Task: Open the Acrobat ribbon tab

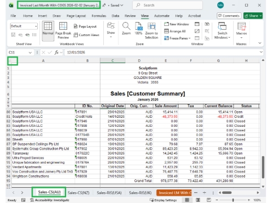Action: (194, 16)
